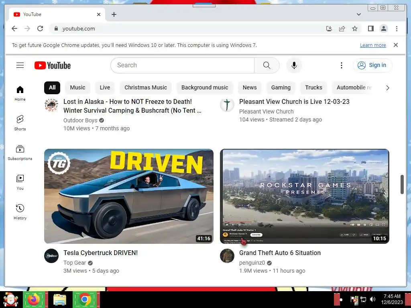
Task: Open the Start menu Santa button
Action: point(10,299)
